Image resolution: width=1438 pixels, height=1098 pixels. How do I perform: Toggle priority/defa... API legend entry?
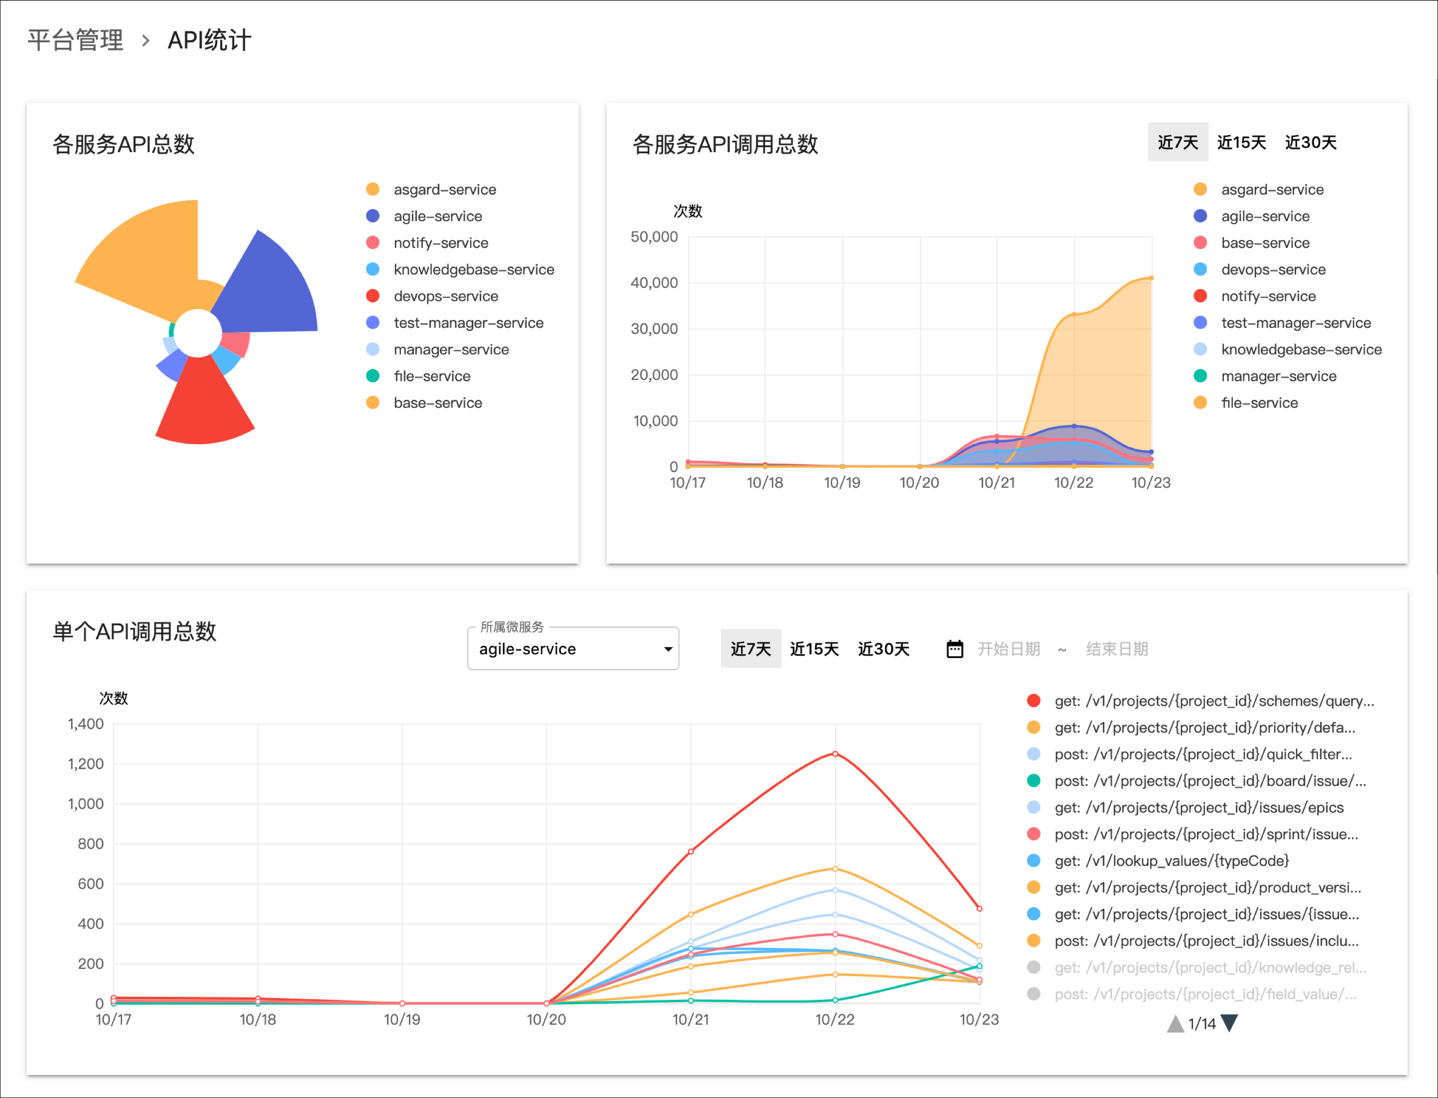click(x=1191, y=728)
